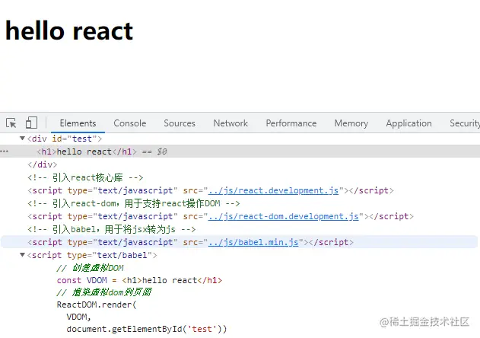Select the h1 hello react DOM row
This screenshot has width=480, height=338.
(x=240, y=151)
